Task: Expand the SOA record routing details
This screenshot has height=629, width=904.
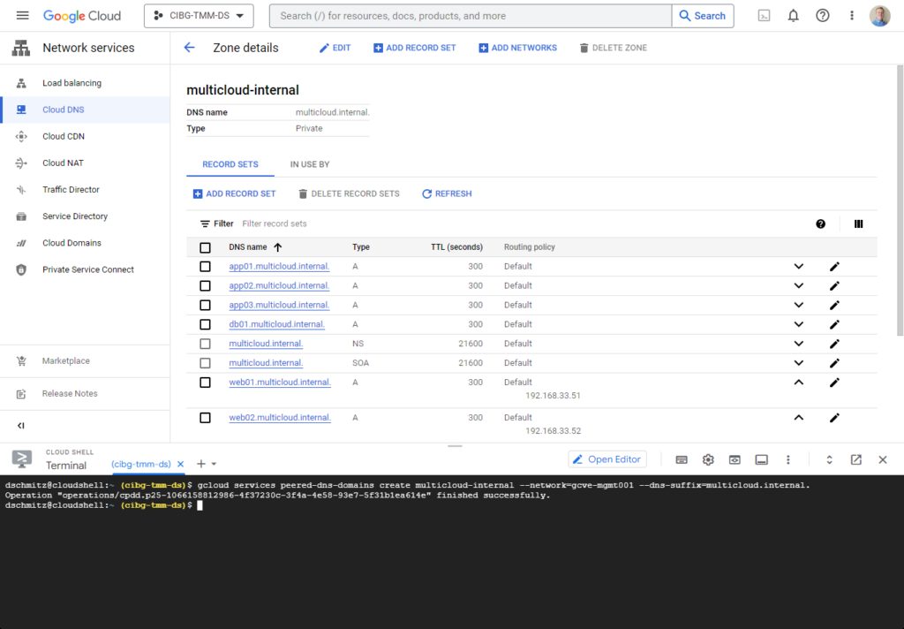Action: click(798, 363)
